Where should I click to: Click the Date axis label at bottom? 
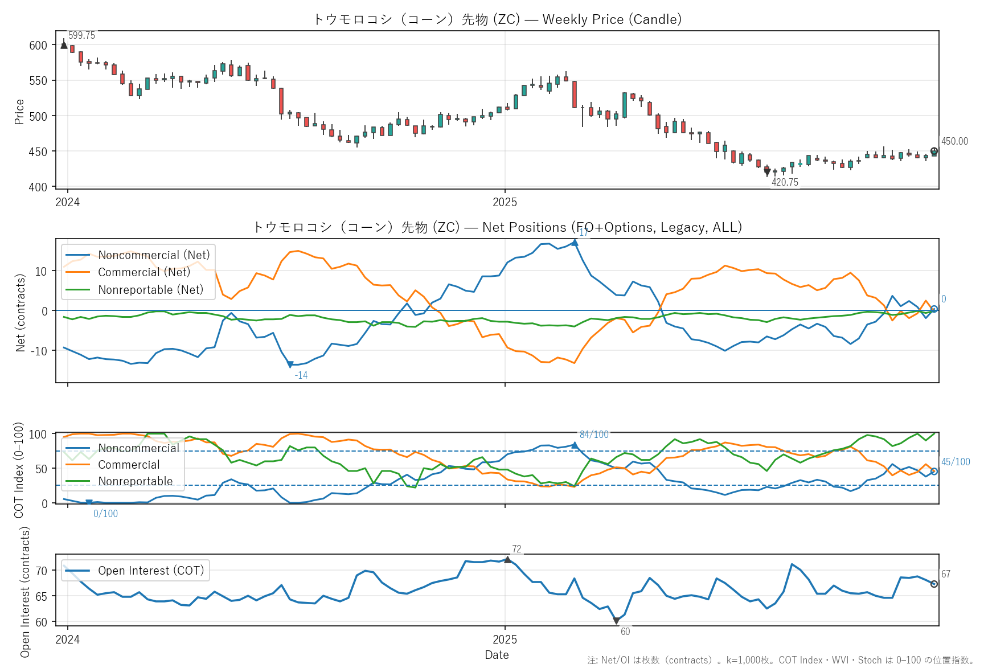(497, 655)
